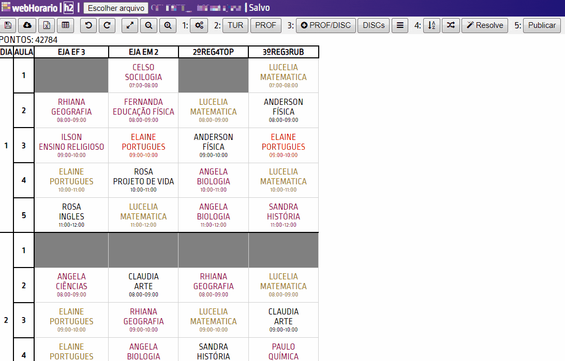Screen dimensions: 565x361
Task: Click the PAULO QUÍMICA cell
Action: [x=283, y=350]
